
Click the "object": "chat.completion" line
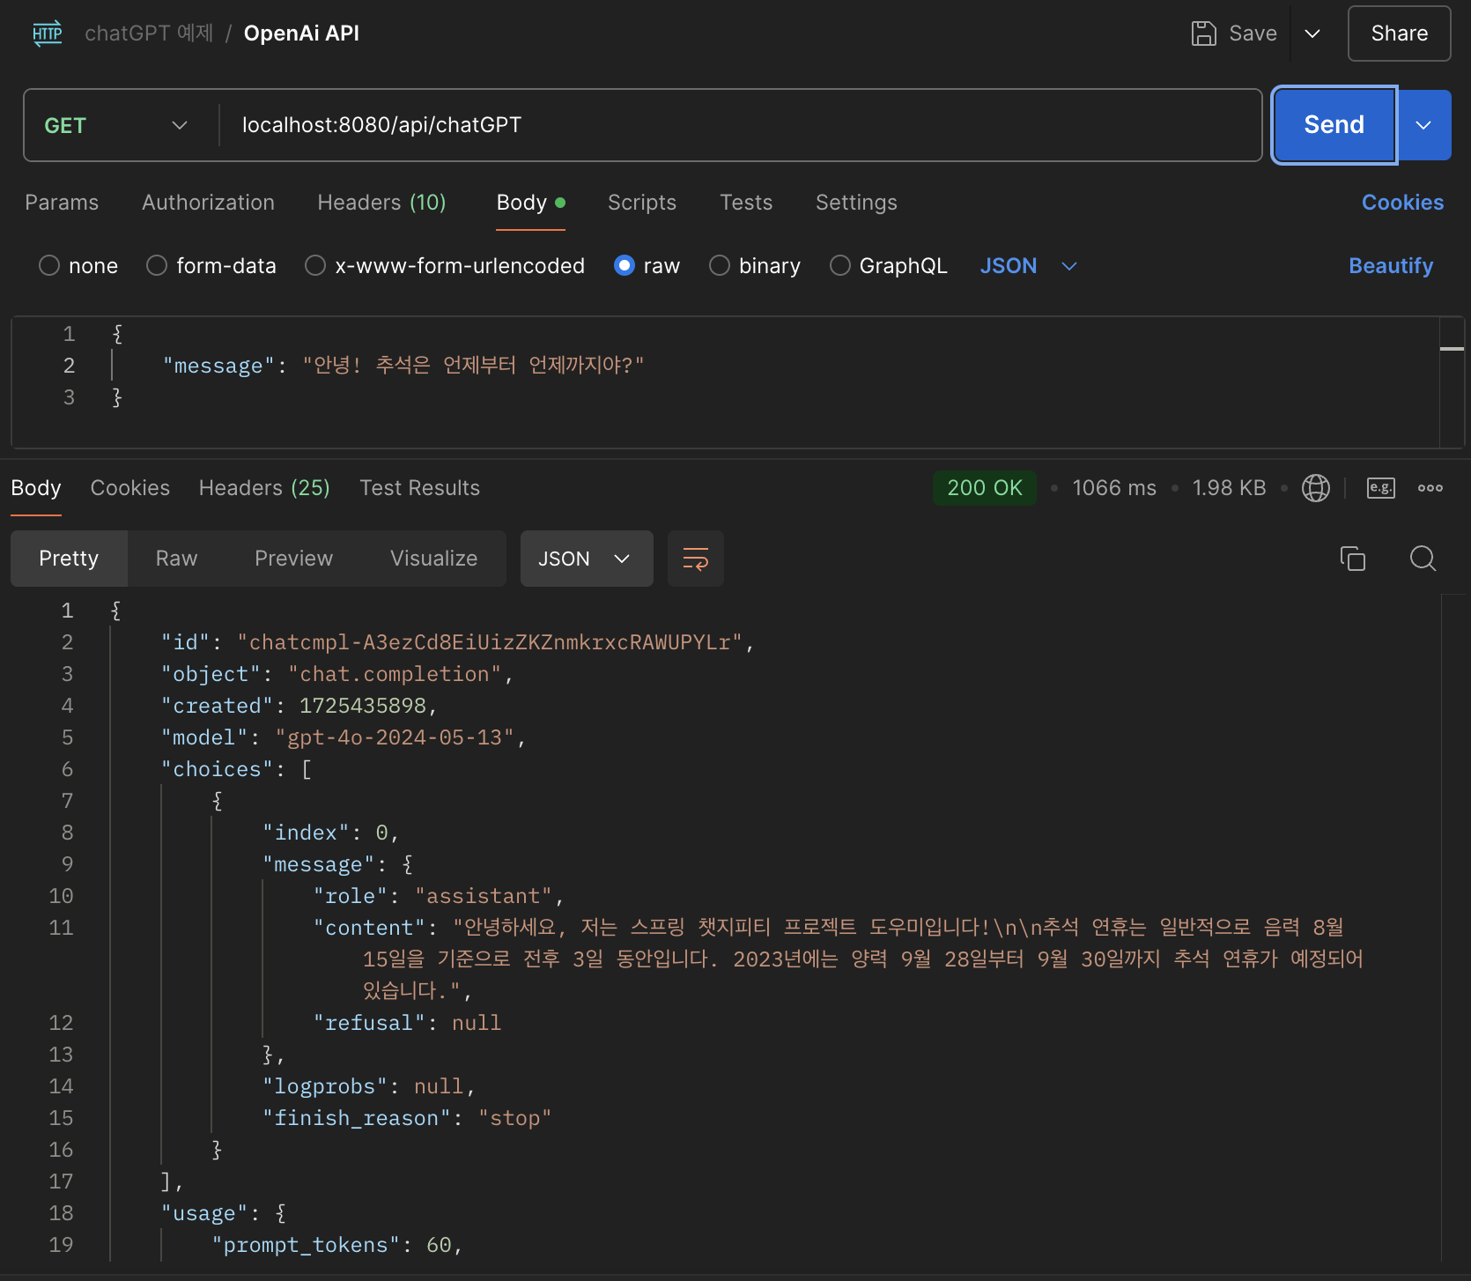(336, 674)
